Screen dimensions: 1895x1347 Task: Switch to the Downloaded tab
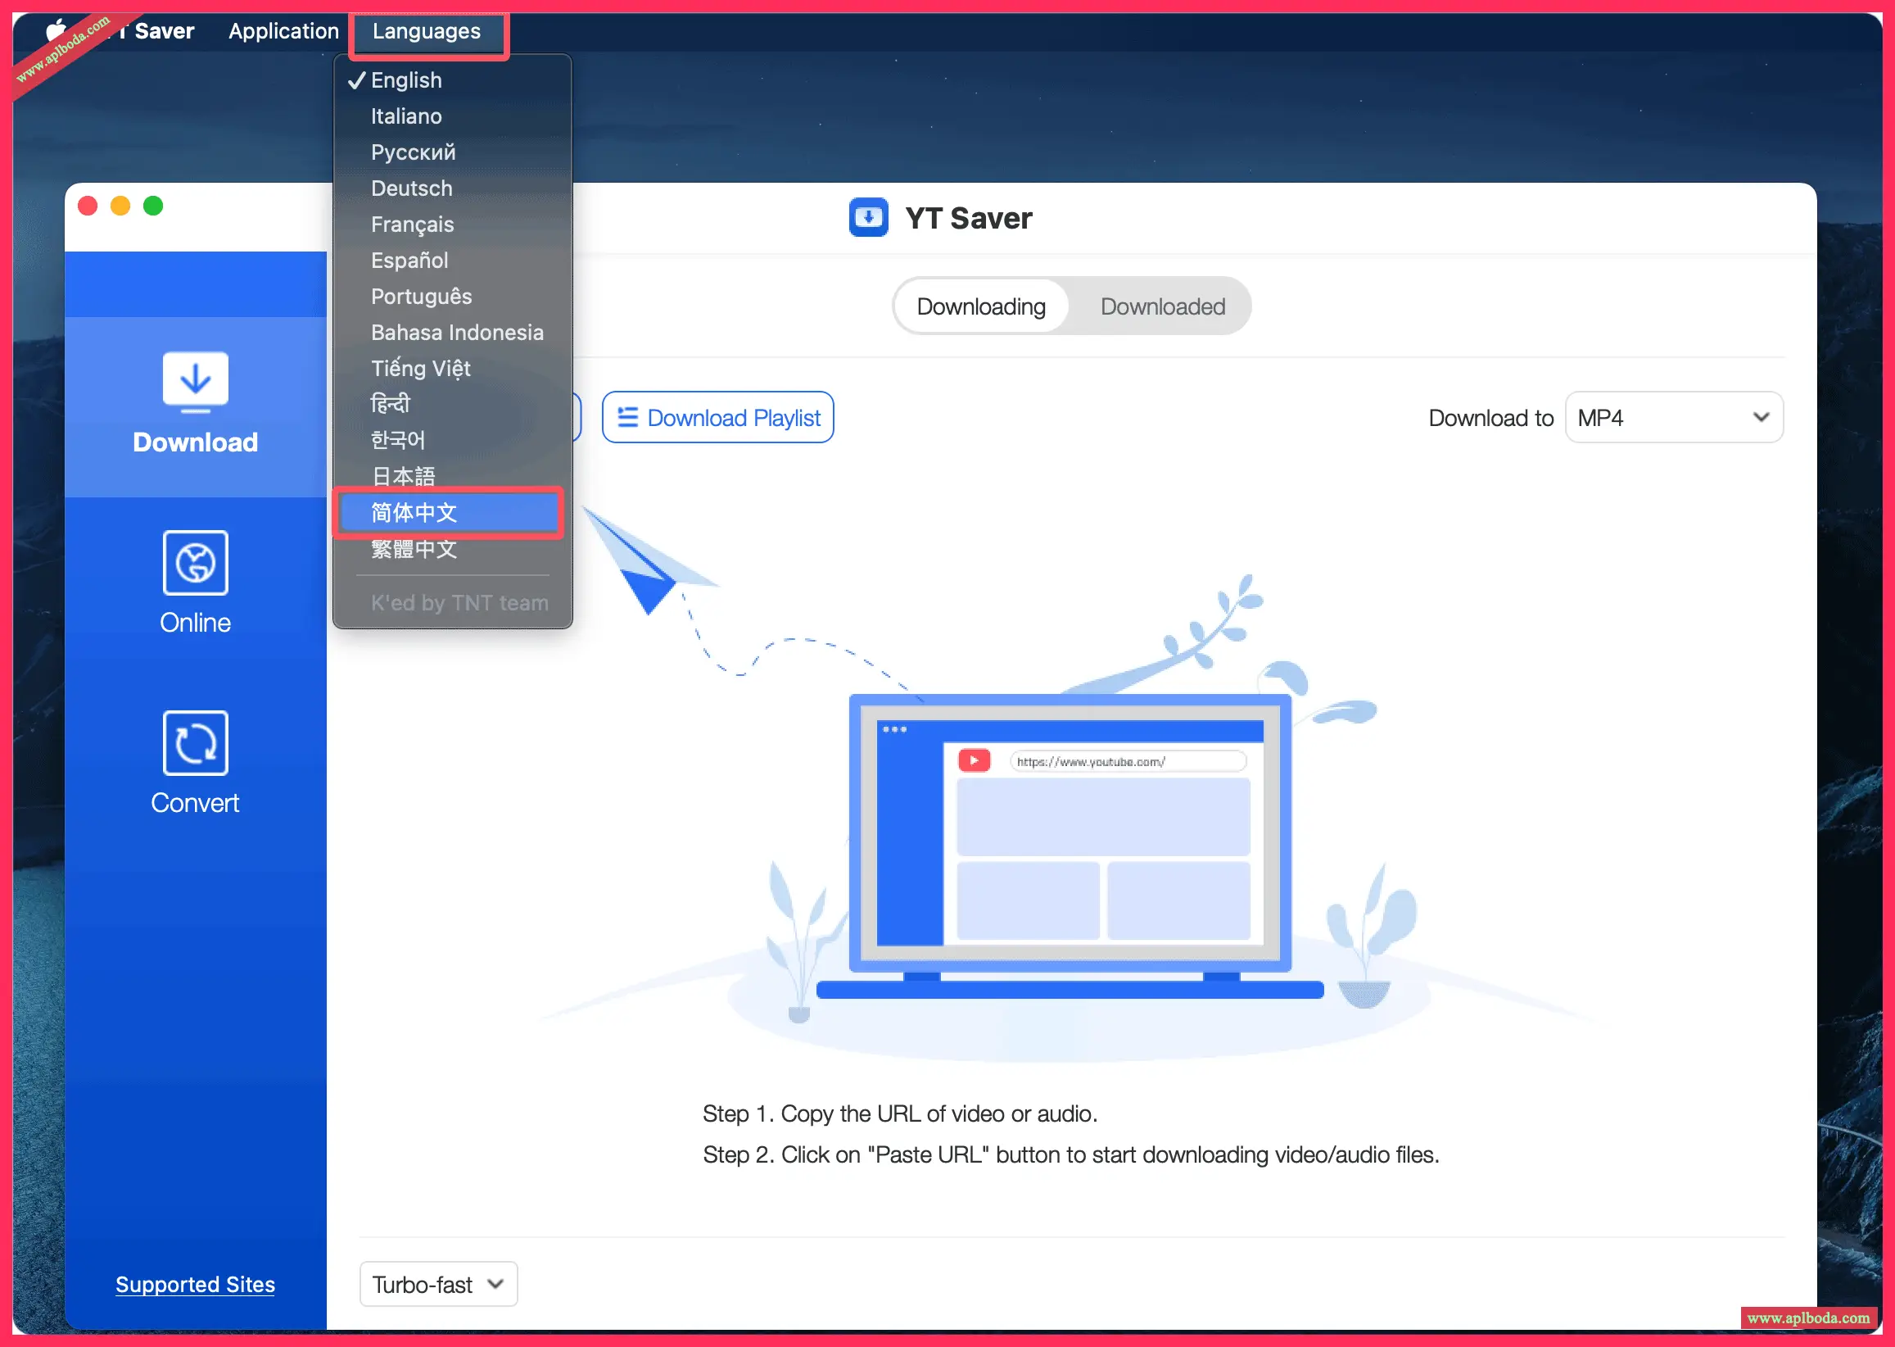point(1162,306)
